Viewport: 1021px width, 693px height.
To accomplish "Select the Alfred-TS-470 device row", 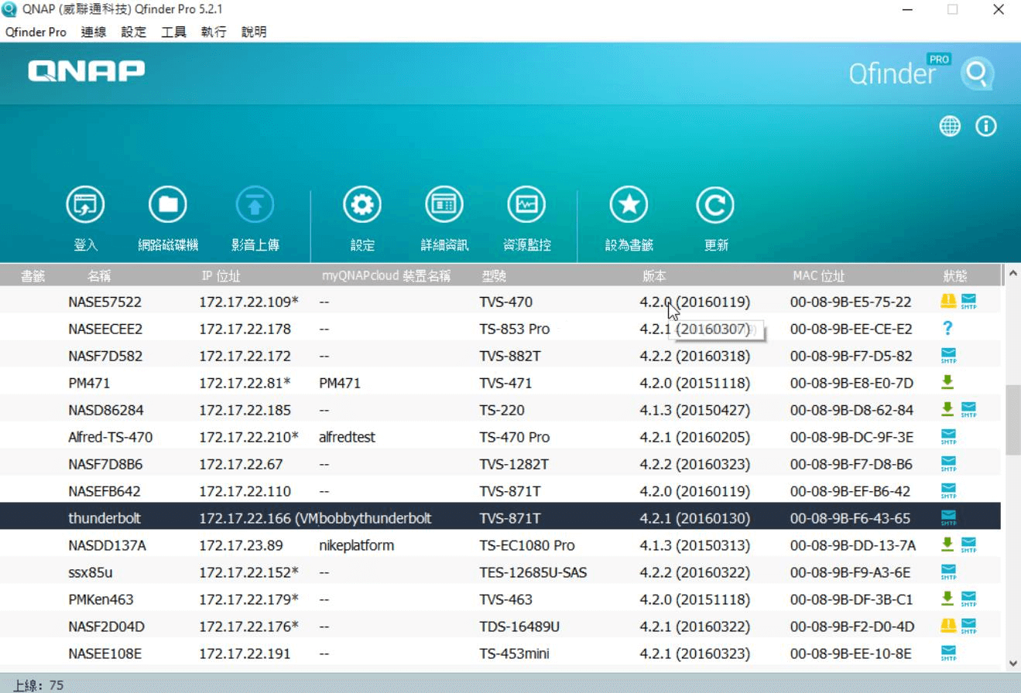I will tap(110, 437).
